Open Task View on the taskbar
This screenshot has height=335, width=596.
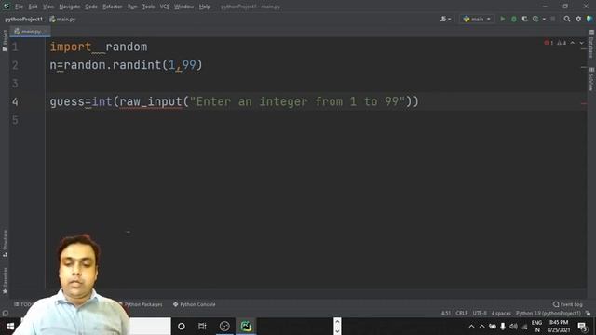pyautogui.click(x=202, y=327)
